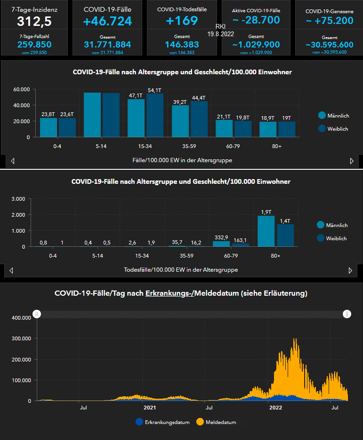Image resolution: width=363 pixels, height=440 pixels.
Task: Grab right handle of the date range slider
Action: [347, 314]
